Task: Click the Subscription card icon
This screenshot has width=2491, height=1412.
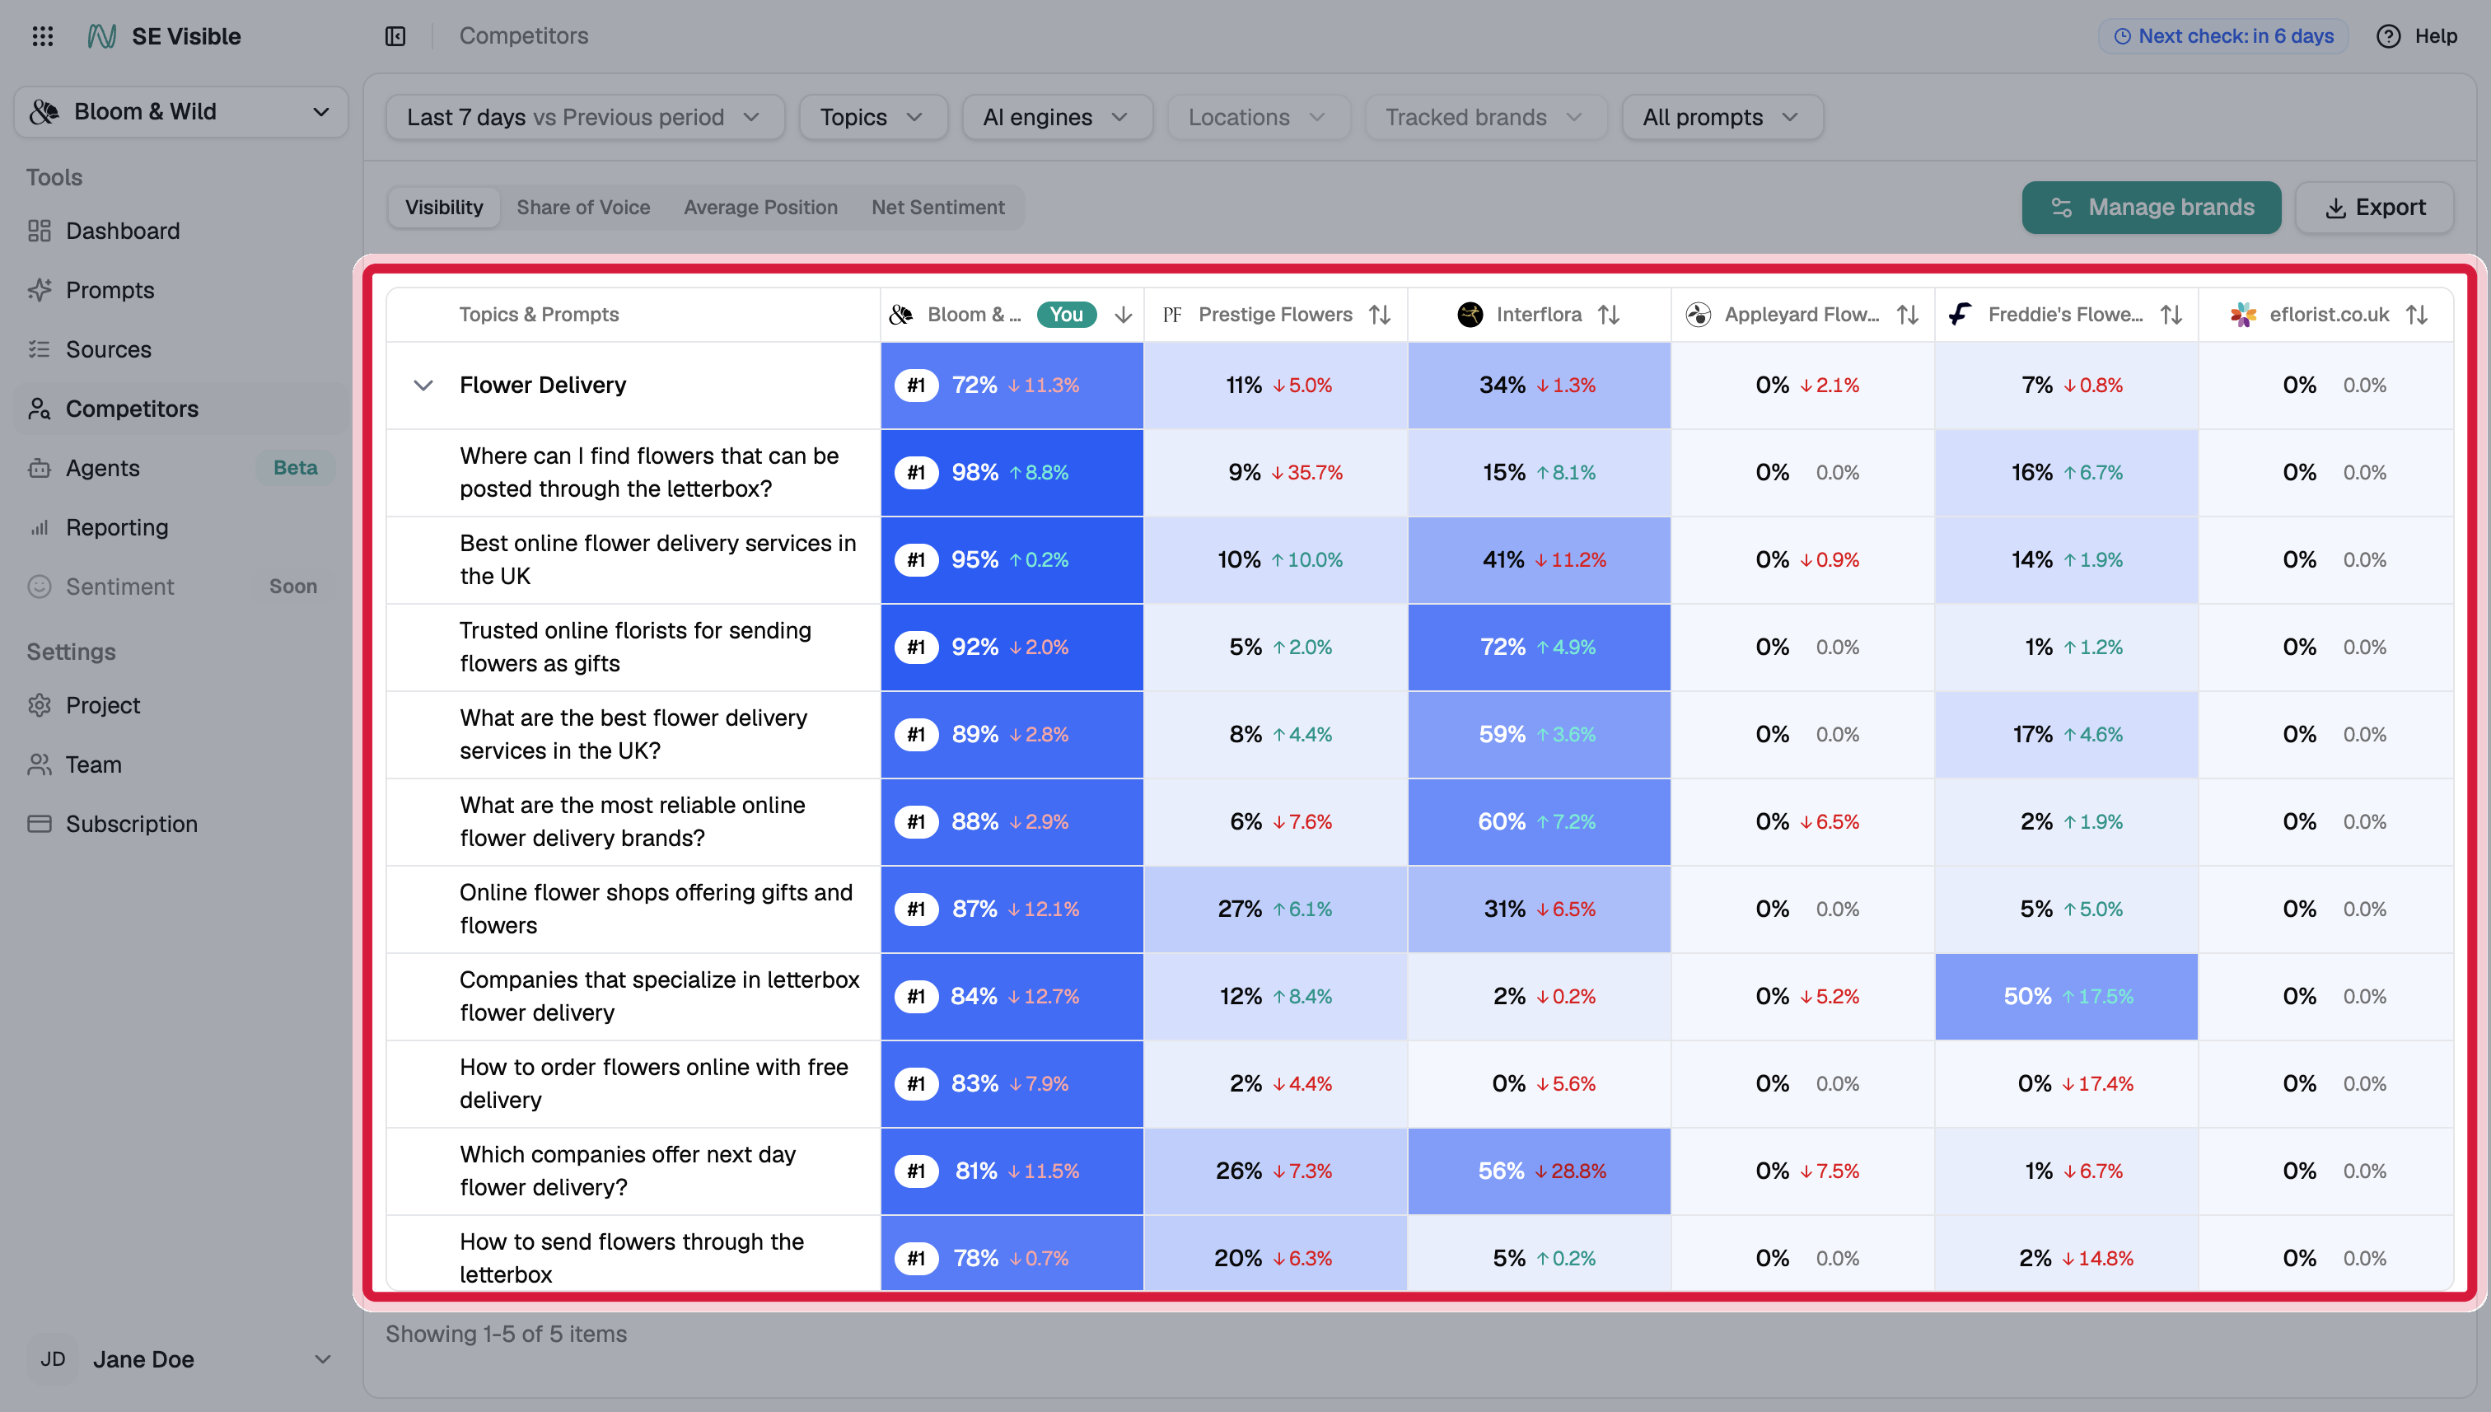Action: tap(40, 823)
